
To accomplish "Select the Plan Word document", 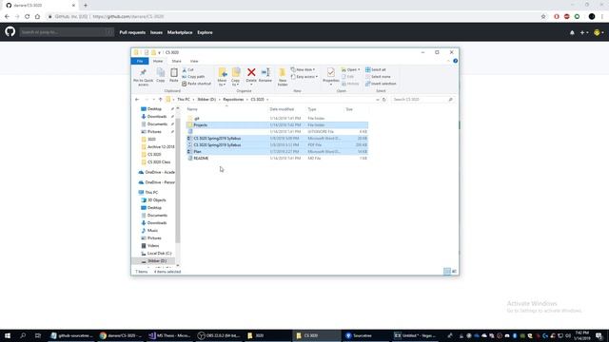I will click(277, 152).
